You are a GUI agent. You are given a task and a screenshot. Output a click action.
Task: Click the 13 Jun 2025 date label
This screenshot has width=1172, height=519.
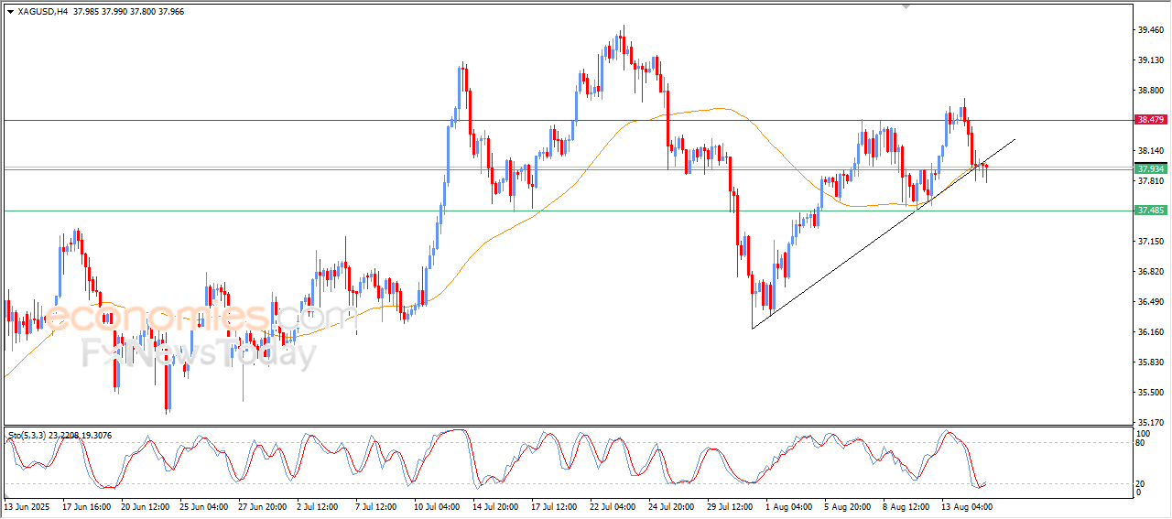(27, 505)
